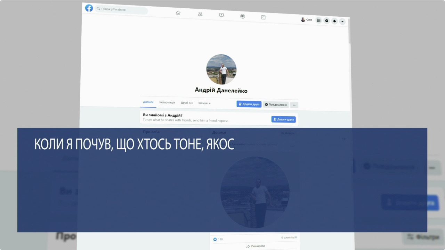Open the Gaming icon in top navigation
This screenshot has width=445, height=250.
click(264, 17)
